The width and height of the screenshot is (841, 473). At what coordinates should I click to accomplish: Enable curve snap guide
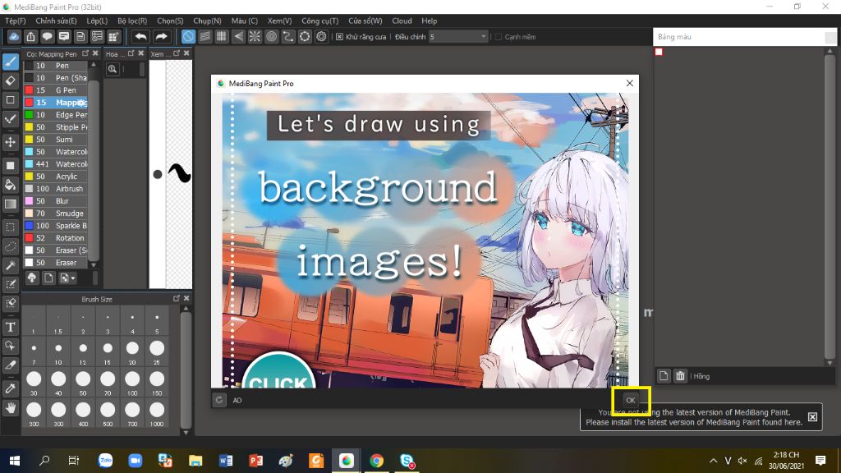(x=288, y=36)
